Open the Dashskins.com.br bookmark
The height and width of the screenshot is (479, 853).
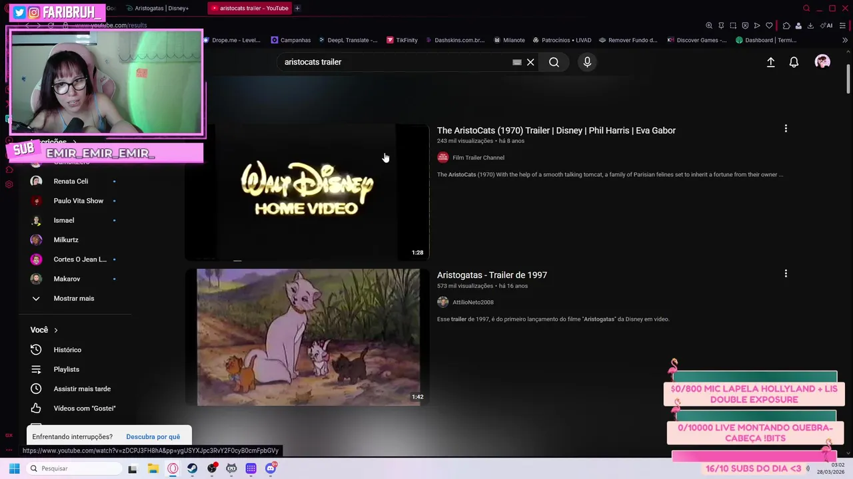click(x=454, y=40)
